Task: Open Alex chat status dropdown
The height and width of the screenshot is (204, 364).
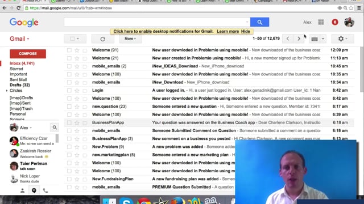Action: pos(26,127)
